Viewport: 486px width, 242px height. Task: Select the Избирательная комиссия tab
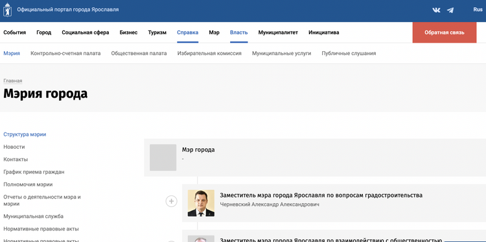pyautogui.click(x=209, y=53)
